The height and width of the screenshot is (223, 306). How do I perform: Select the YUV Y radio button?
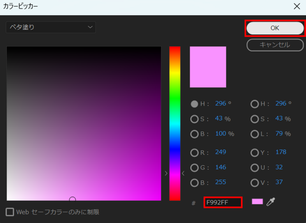click(255, 153)
